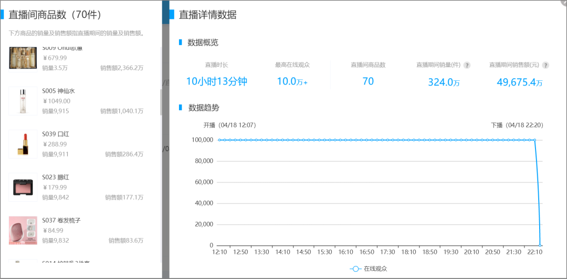Open the S039 口红 lipstick thumbnail

pos(23,144)
